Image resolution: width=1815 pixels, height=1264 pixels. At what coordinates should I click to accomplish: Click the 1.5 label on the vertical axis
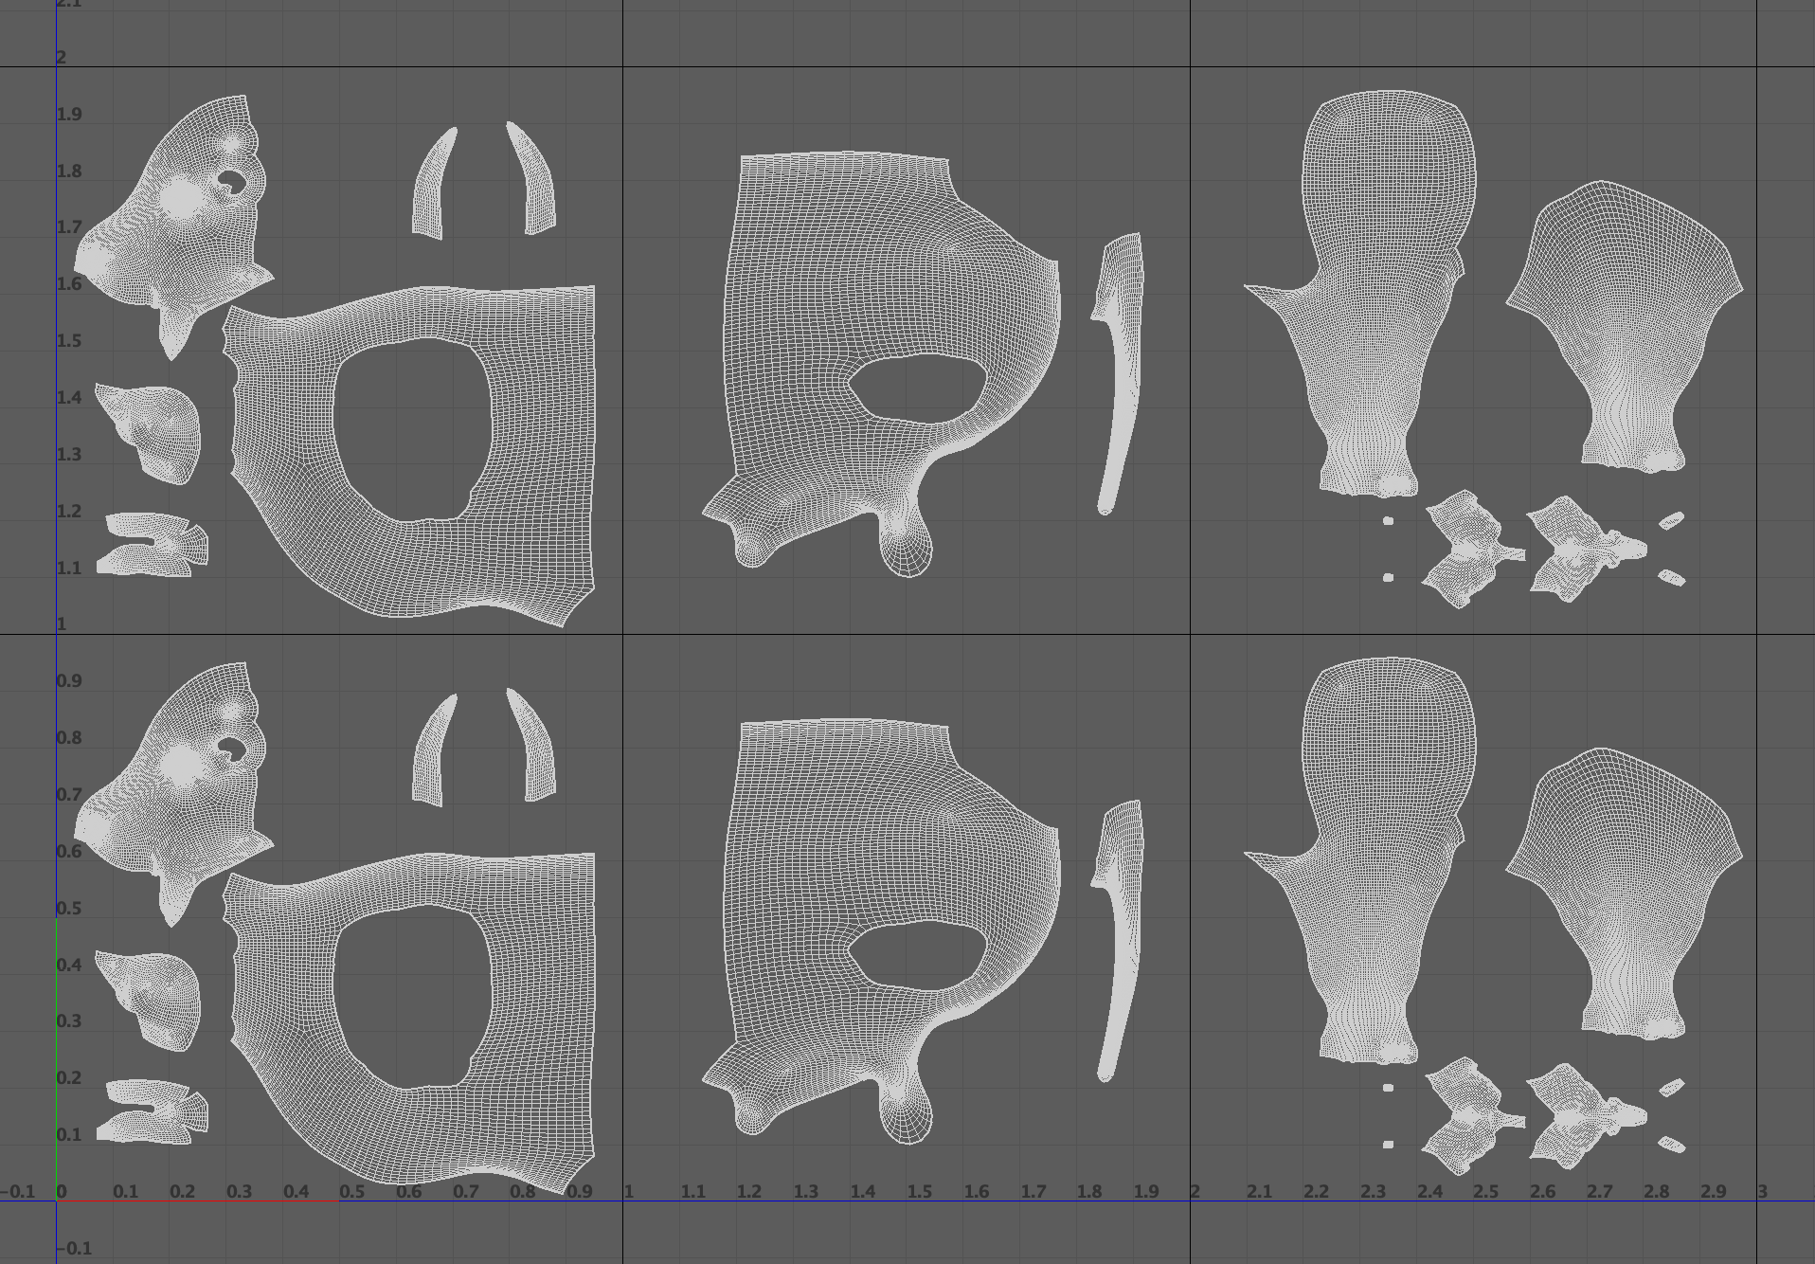tap(69, 341)
